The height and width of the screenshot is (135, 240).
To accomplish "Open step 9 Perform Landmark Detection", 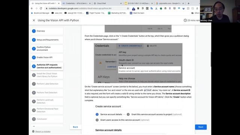I will click(x=47, y=101).
